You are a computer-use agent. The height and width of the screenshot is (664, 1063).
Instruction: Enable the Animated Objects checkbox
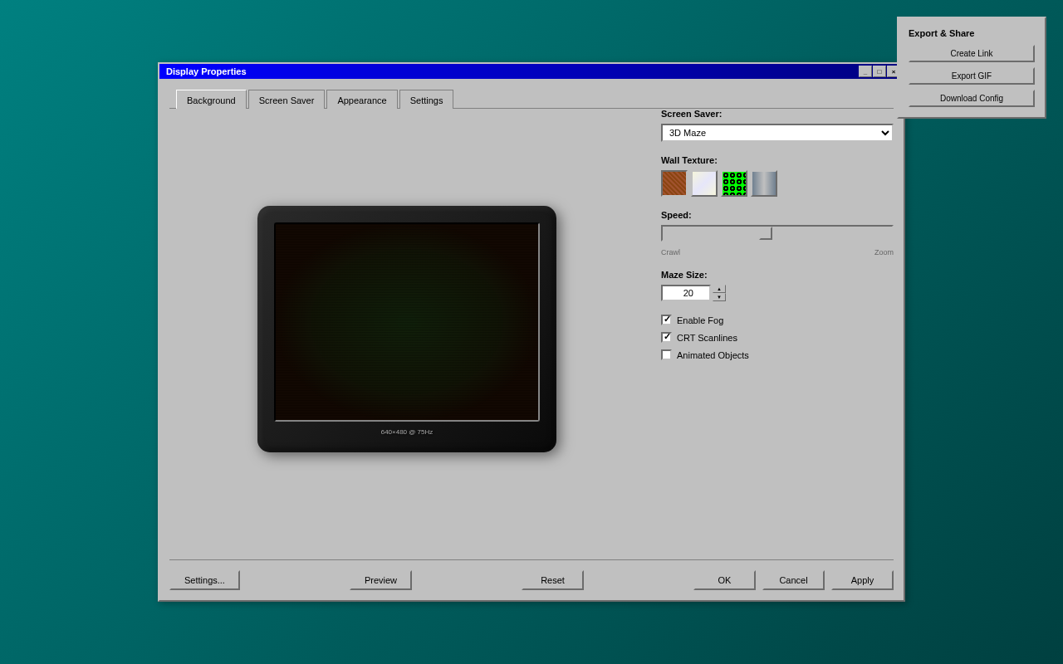[666, 354]
